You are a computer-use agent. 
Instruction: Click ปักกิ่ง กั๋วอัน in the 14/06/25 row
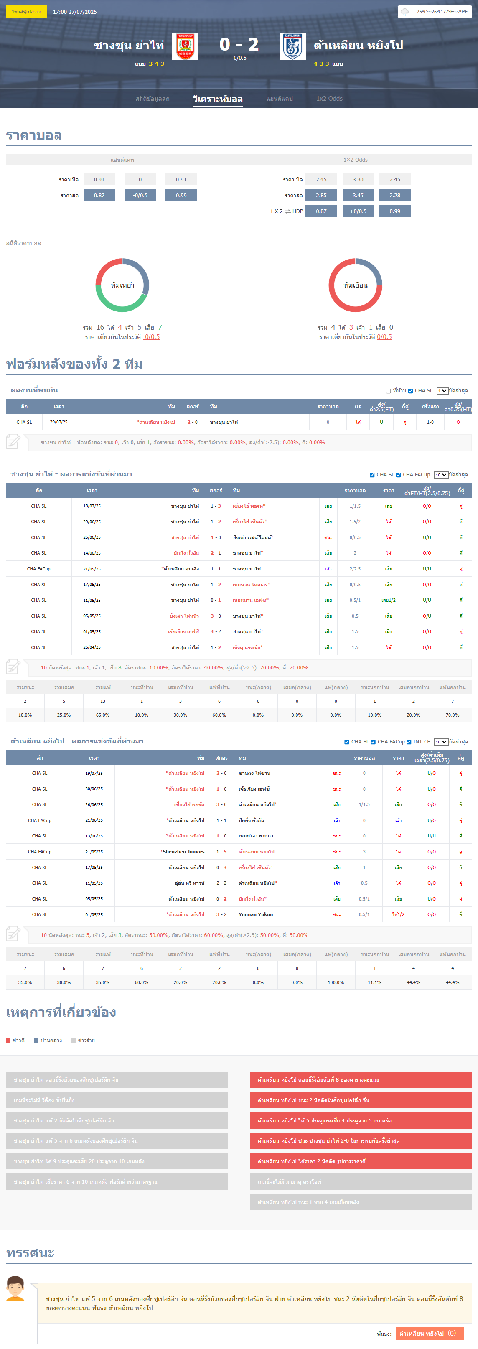[186, 553]
